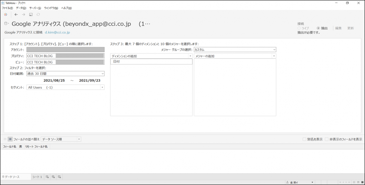365x185 pixels.
Task: Go to first sheet navigation arrow
Action: 340,182
